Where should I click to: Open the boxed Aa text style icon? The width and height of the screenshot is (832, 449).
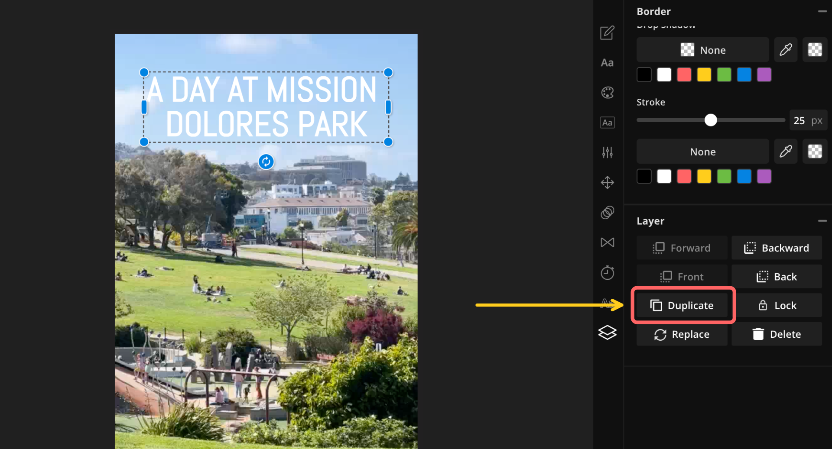tap(607, 123)
